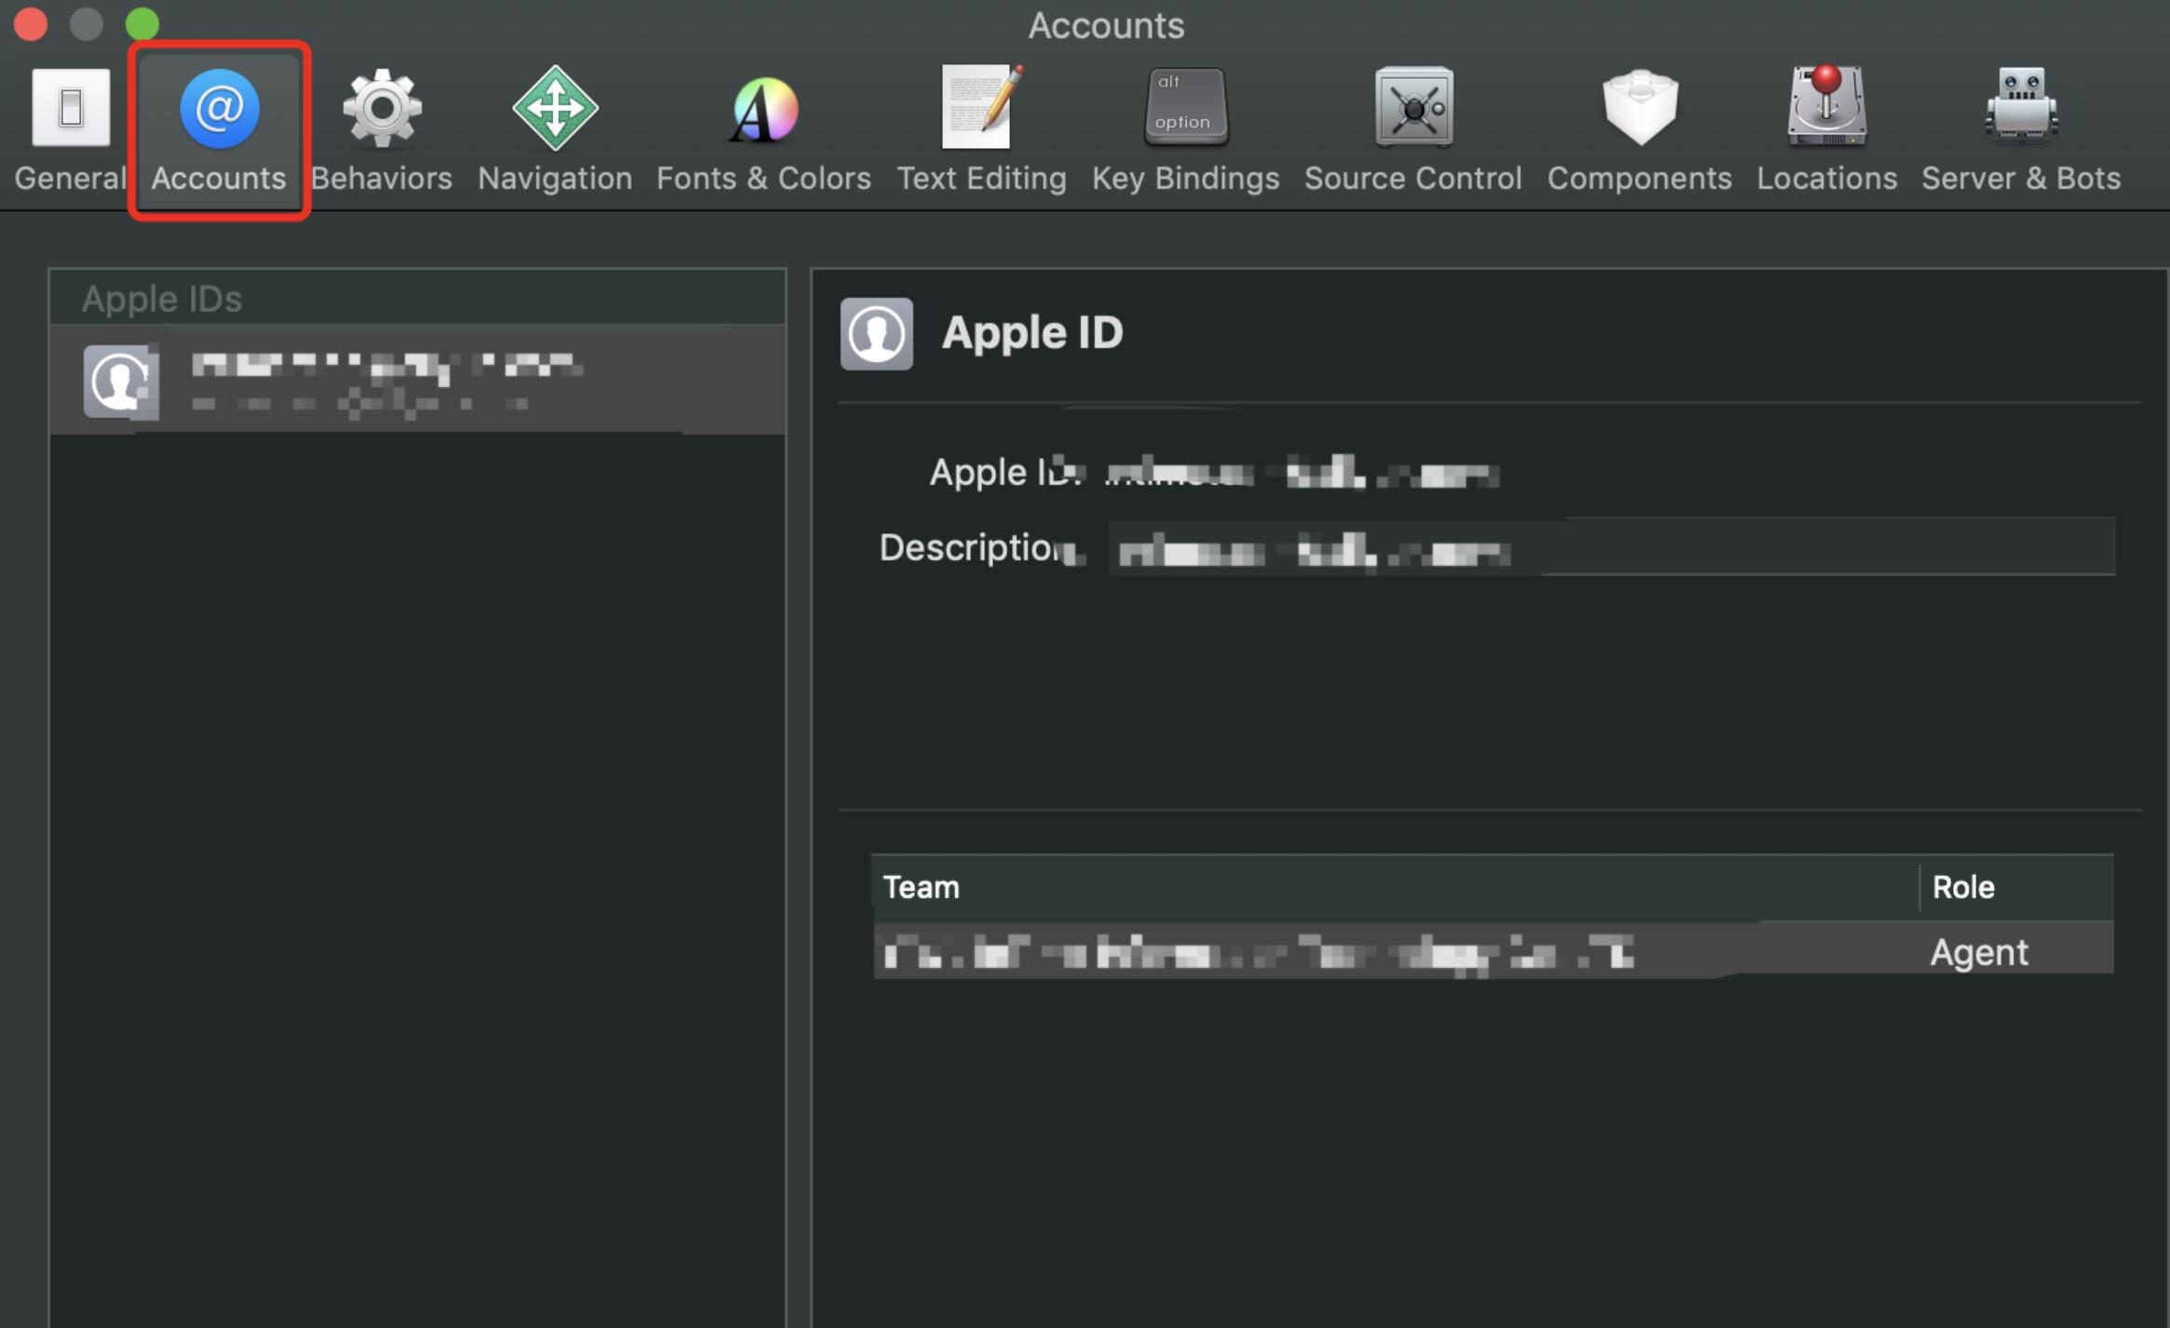
Task: Open Server & Bots preferences
Action: 2021,130
